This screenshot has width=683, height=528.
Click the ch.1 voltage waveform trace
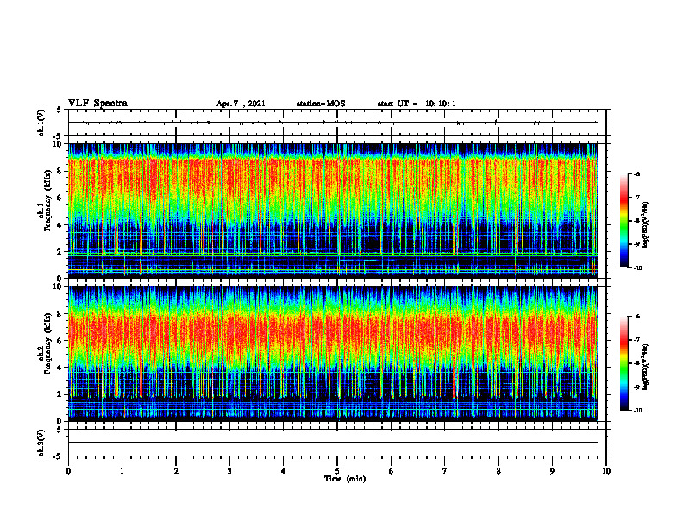click(333, 123)
